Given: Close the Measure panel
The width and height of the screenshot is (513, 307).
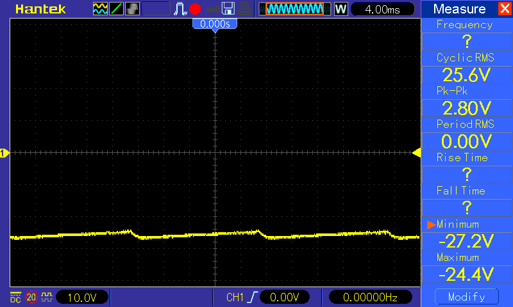Looking at the screenshot, I should pos(505,8).
